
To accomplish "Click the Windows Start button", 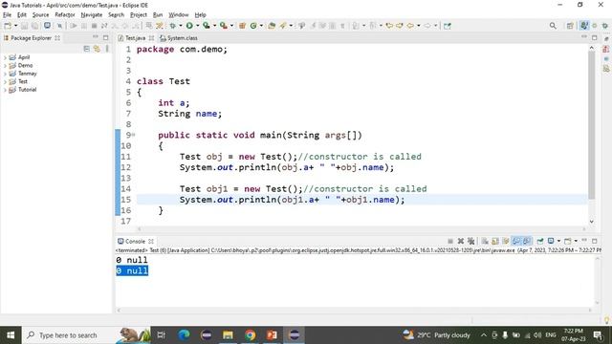I will (x=11, y=335).
